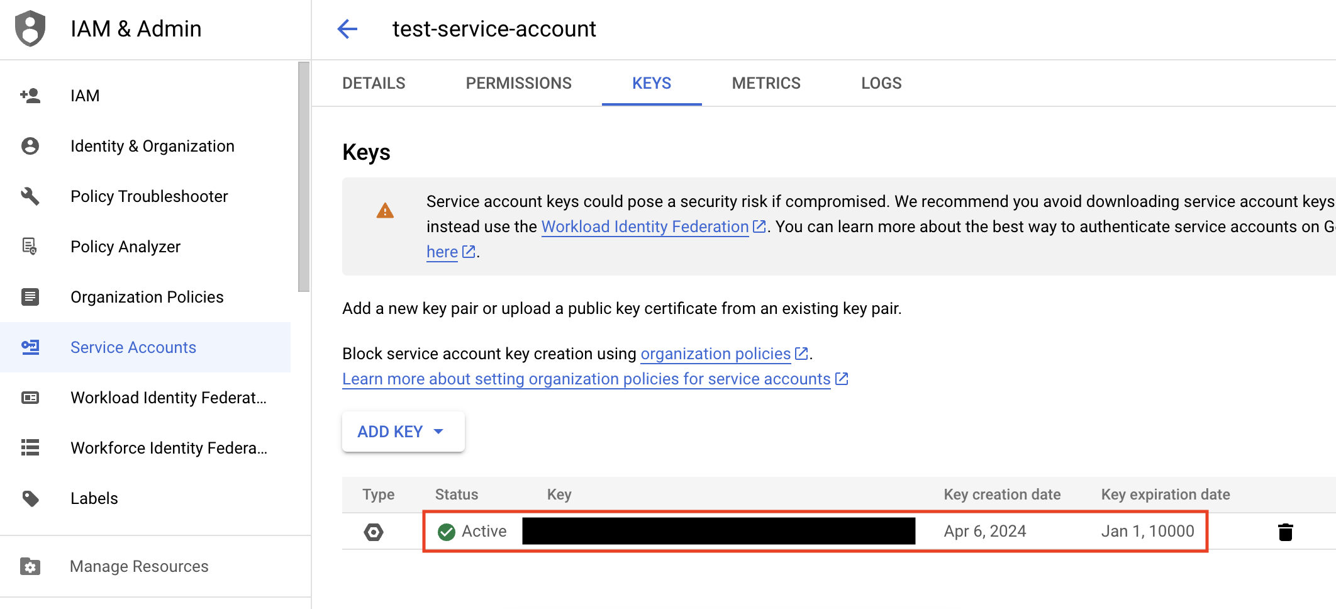The width and height of the screenshot is (1336, 609).
Task: Open the LOGS tab
Action: [881, 83]
